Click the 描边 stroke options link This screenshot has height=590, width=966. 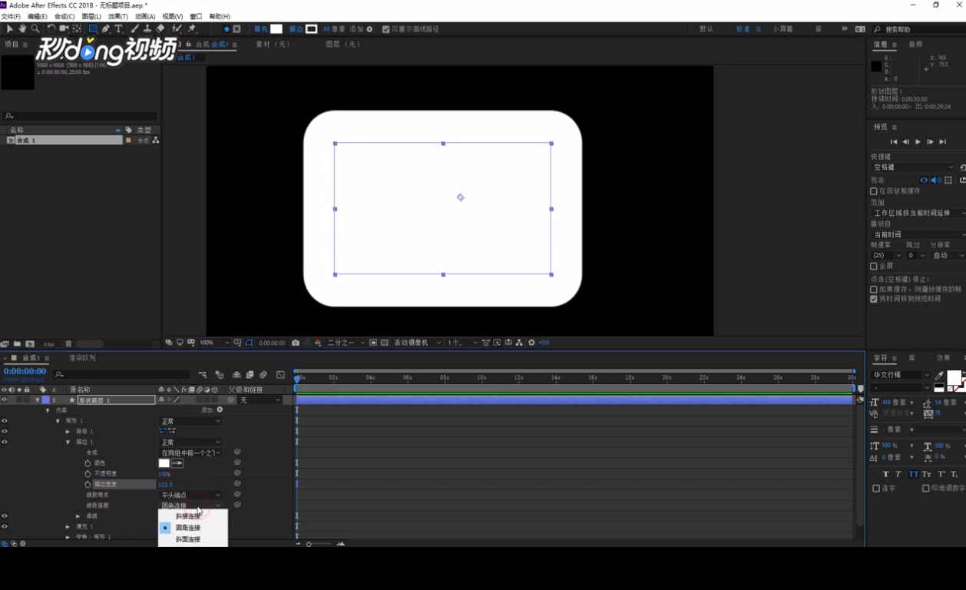pyautogui.click(x=296, y=29)
